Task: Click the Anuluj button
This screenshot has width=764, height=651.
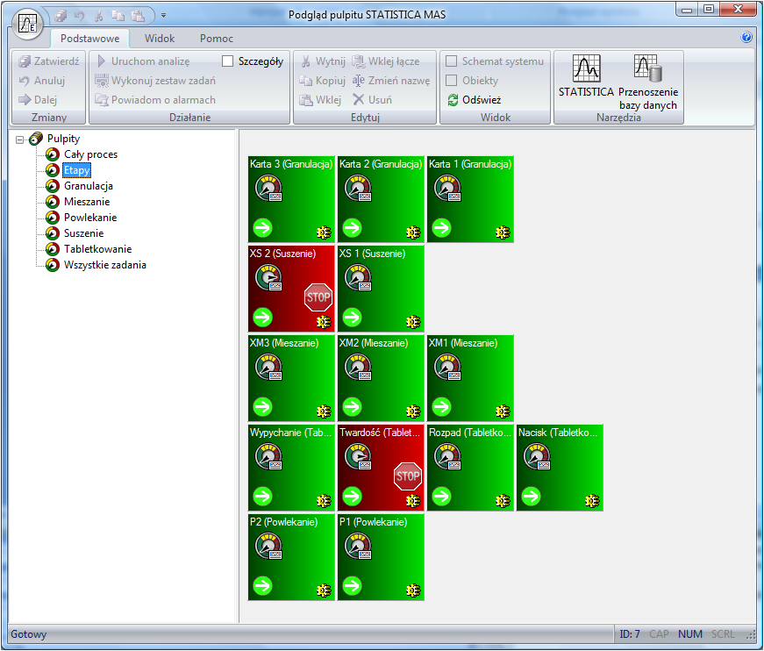Action: (x=42, y=81)
